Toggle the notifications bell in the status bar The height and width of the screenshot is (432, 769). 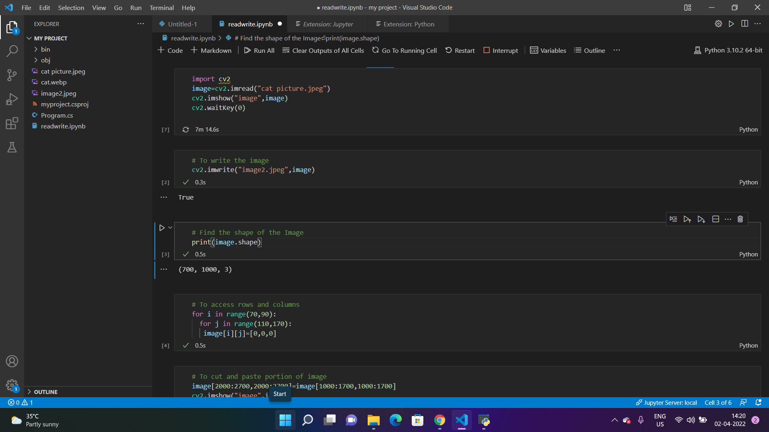758,402
